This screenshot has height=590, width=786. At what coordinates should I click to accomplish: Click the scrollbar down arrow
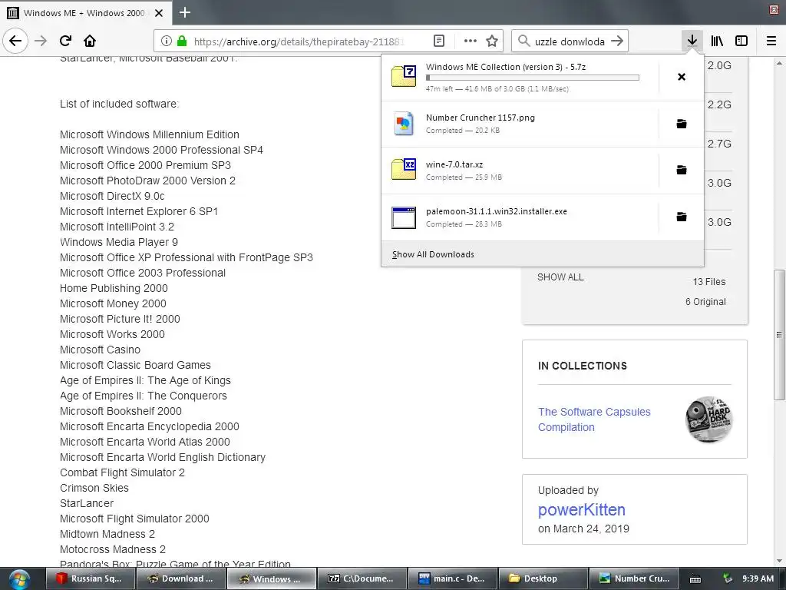click(x=779, y=561)
